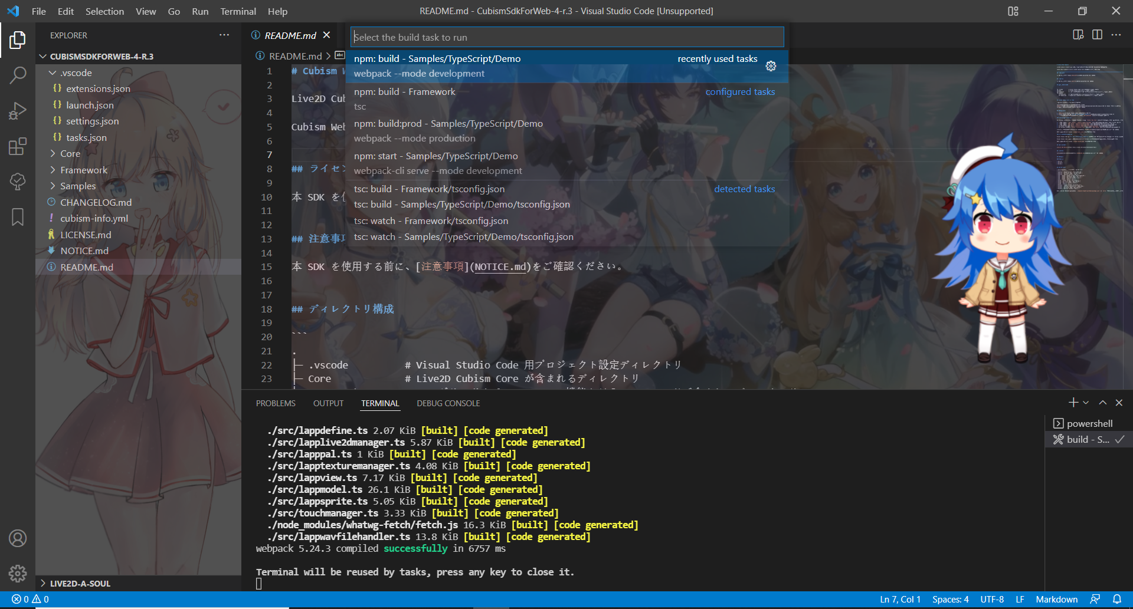
Task: Toggle panel maximize with the up chevron
Action: (x=1102, y=403)
